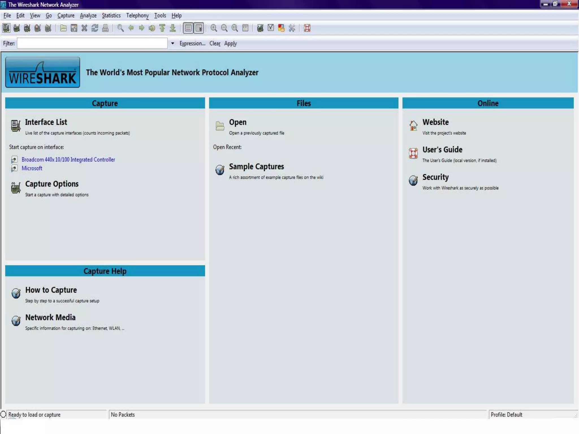This screenshot has width=579, height=434.
Task: Open the Coloring Rules toolbar icon
Action: [281, 28]
